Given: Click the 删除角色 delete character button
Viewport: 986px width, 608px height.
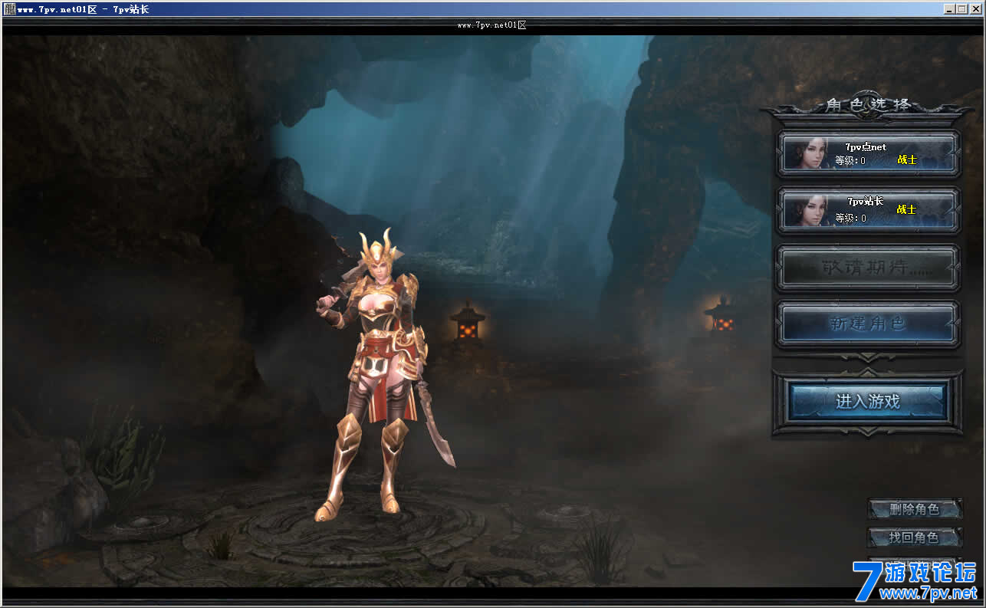Looking at the screenshot, I should click(x=915, y=509).
